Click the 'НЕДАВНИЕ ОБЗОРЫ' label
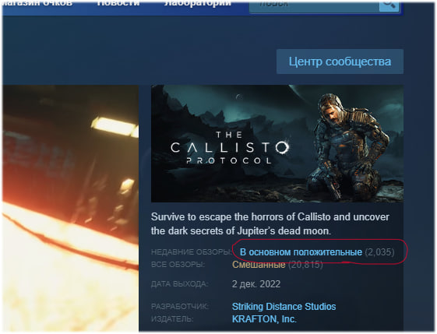Image resolution: width=437 pixels, height=334 pixels. [x=192, y=252]
